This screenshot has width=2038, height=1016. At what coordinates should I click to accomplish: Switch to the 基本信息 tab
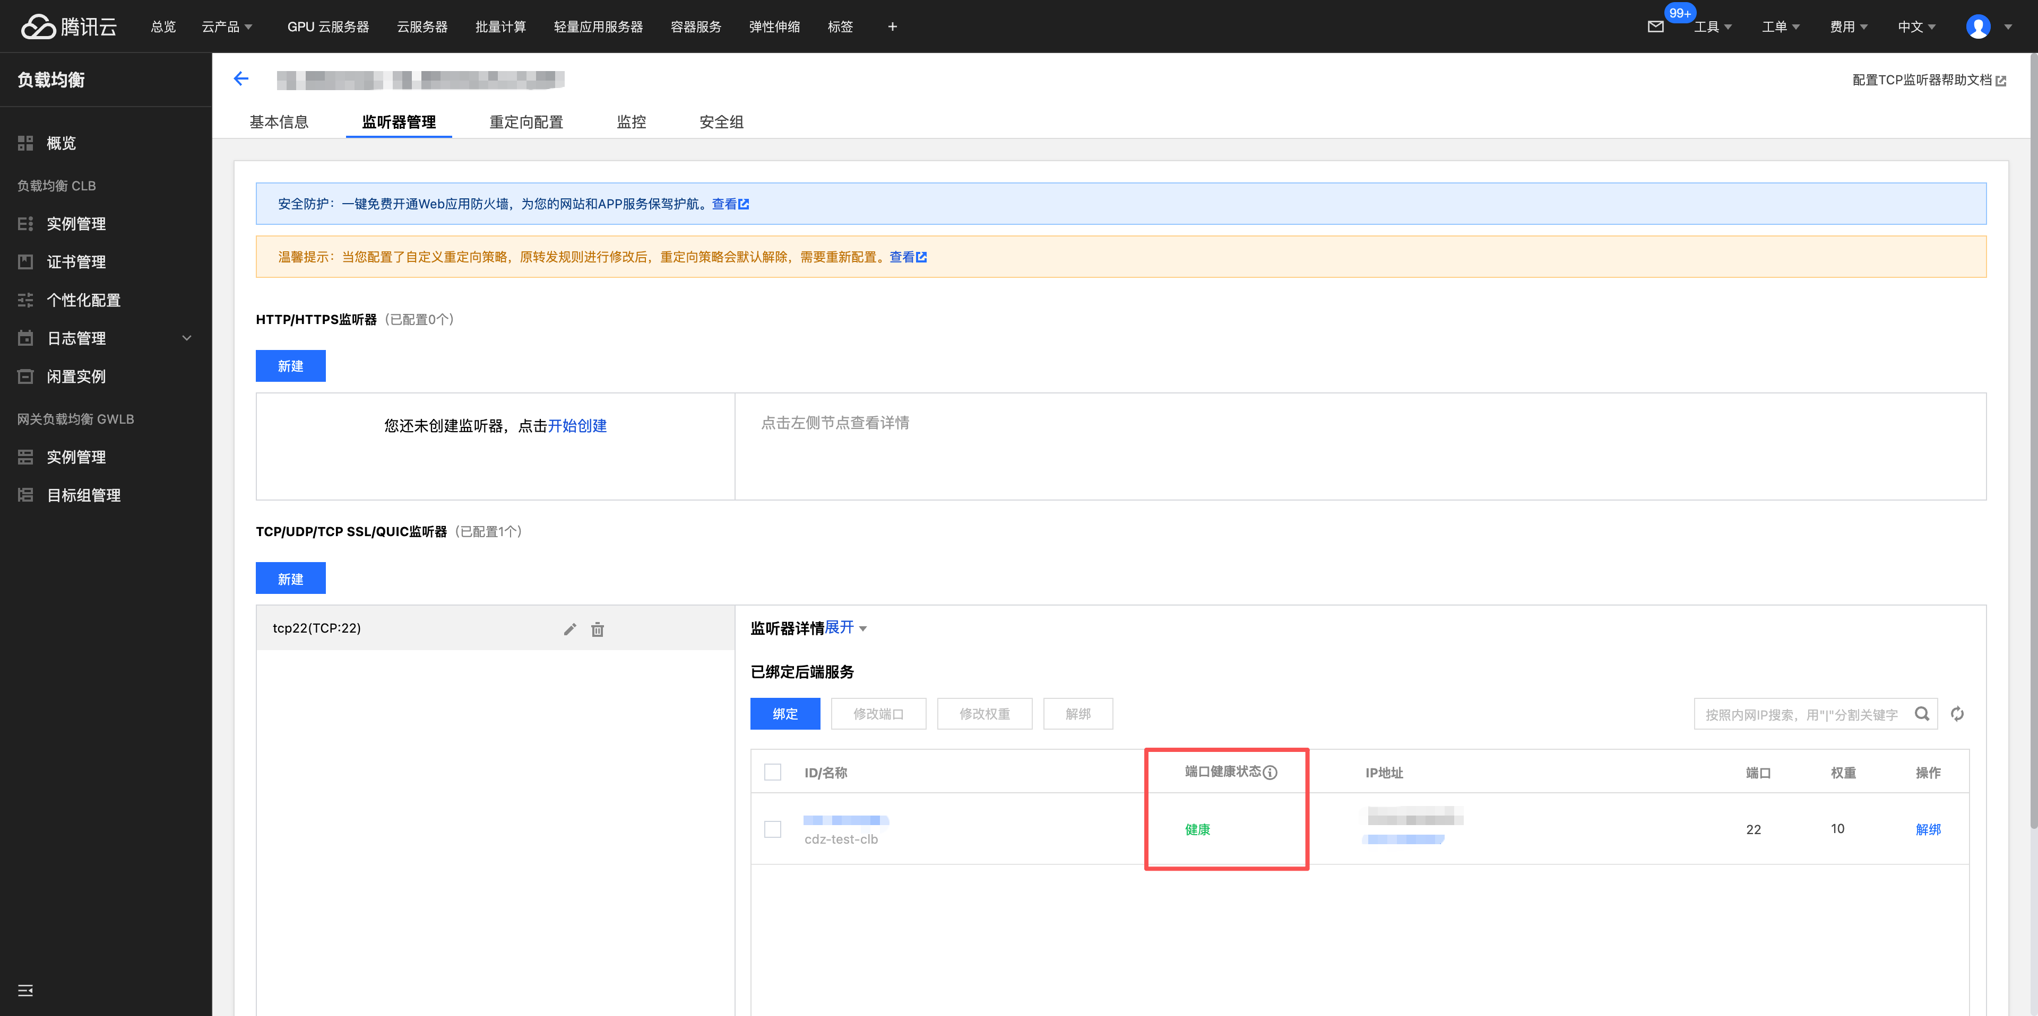(x=279, y=122)
